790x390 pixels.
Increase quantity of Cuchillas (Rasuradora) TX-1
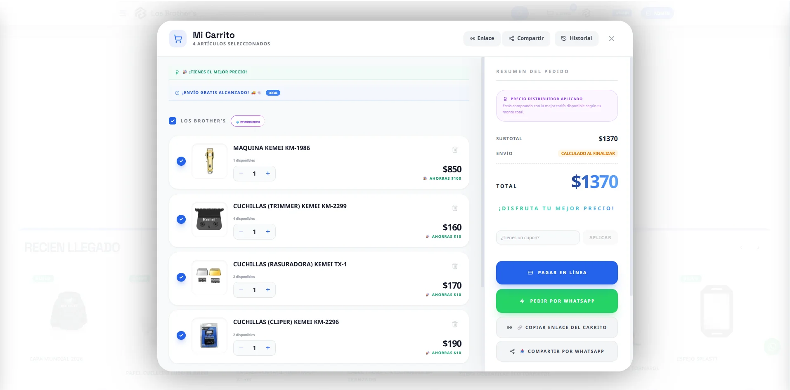pos(268,290)
